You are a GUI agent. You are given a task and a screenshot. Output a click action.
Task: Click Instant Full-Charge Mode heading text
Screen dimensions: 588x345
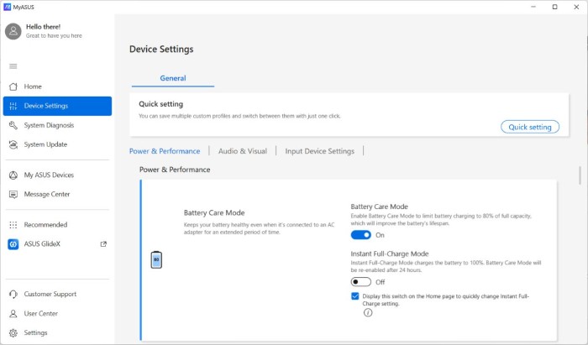click(x=390, y=254)
